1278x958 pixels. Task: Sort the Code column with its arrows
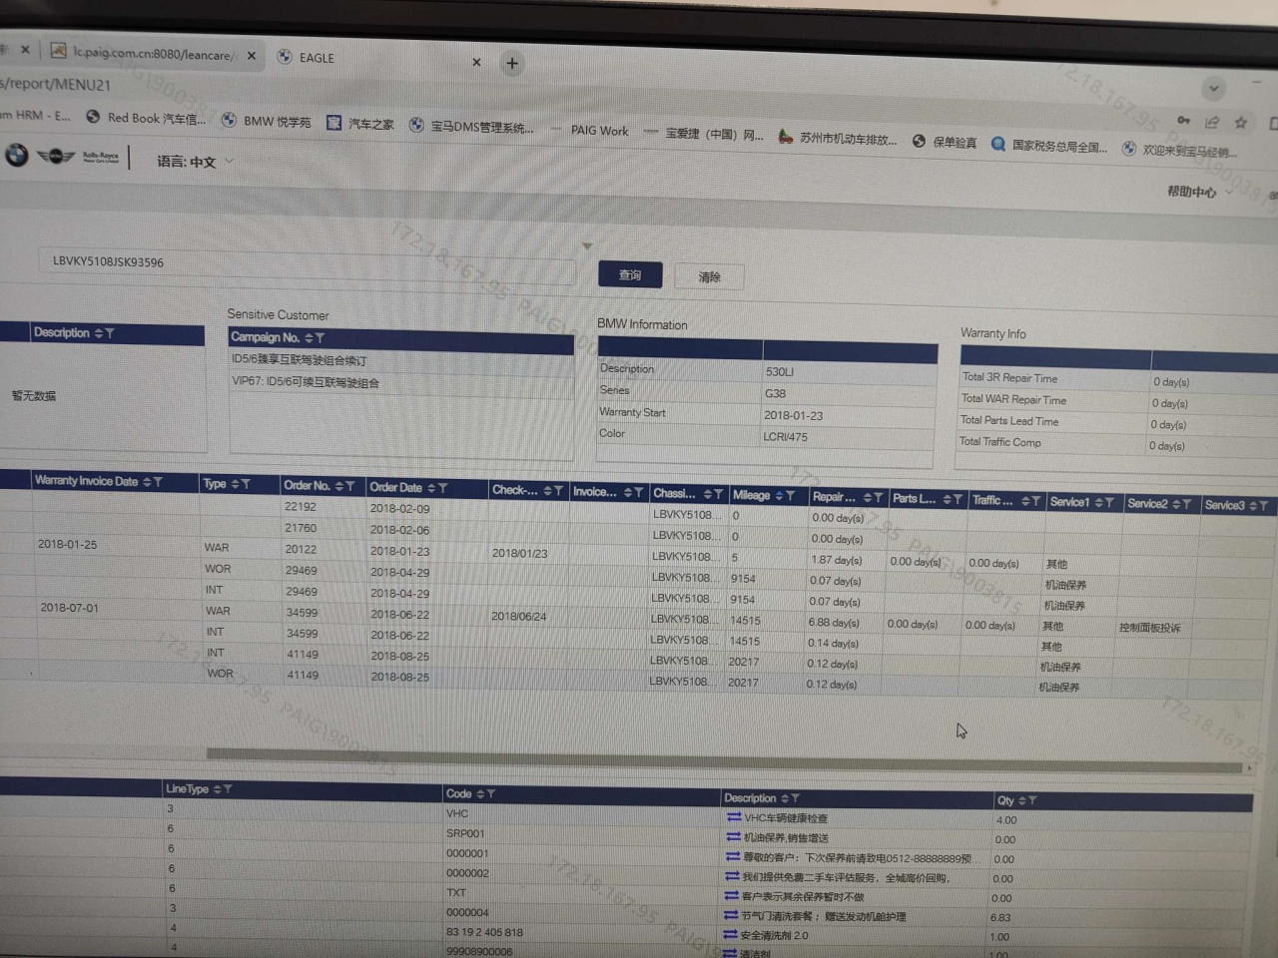coord(479,794)
